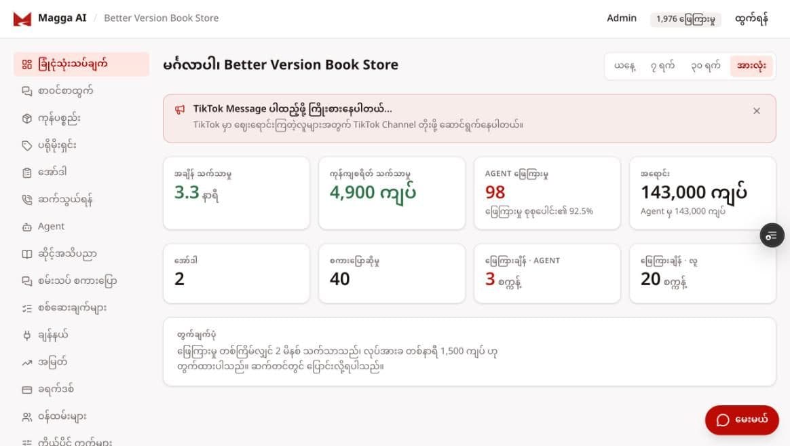Click the orders clipboard icon in sidebar
The image size is (790, 446).
pos(26,172)
